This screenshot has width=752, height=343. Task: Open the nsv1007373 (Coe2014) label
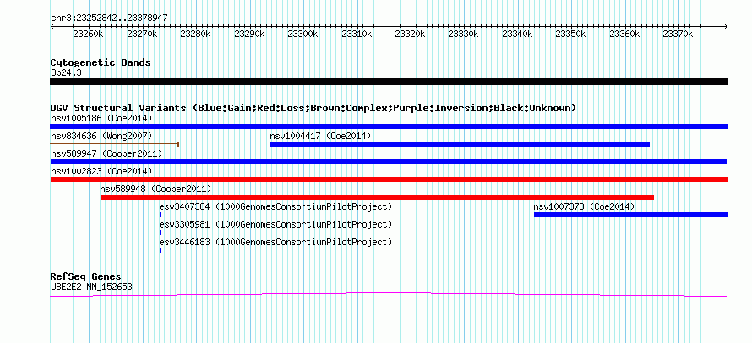click(584, 206)
